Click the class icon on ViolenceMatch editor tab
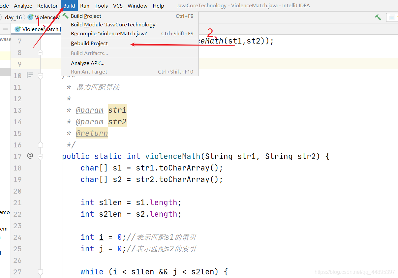The width and height of the screenshot is (398, 278). pyautogui.click(x=18, y=29)
